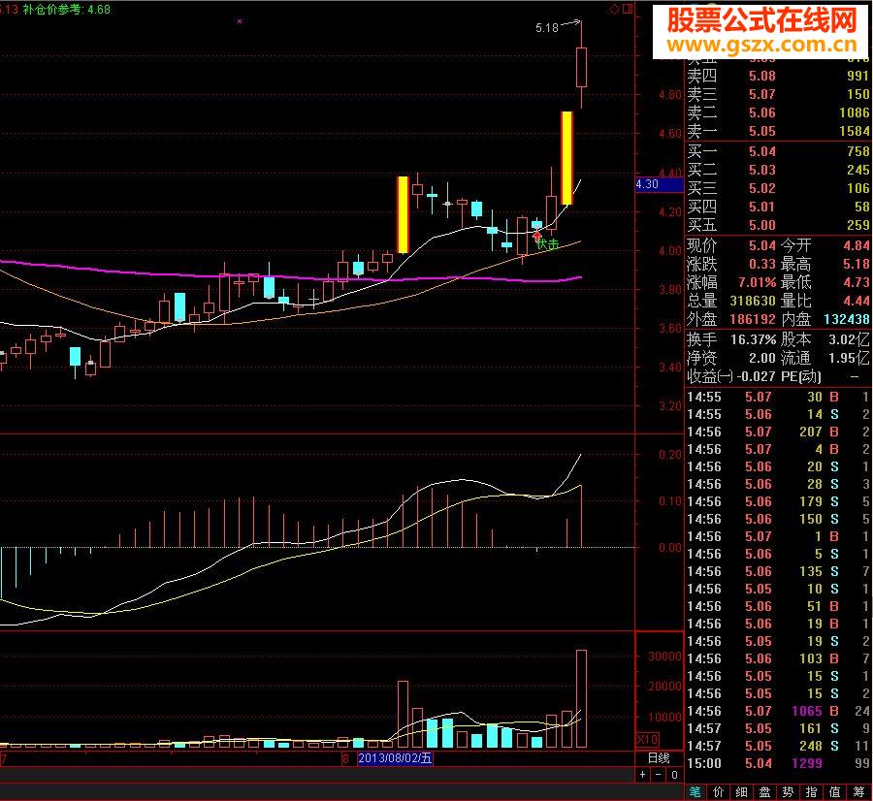Click the 补仓价参考: 4.68 indicator text
The height and width of the screenshot is (801, 873).
click(x=67, y=10)
